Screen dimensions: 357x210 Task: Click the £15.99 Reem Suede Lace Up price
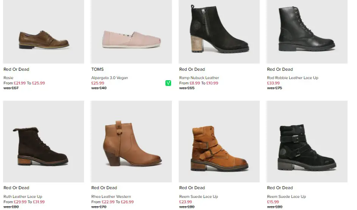pyautogui.click(x=273, y=202)
